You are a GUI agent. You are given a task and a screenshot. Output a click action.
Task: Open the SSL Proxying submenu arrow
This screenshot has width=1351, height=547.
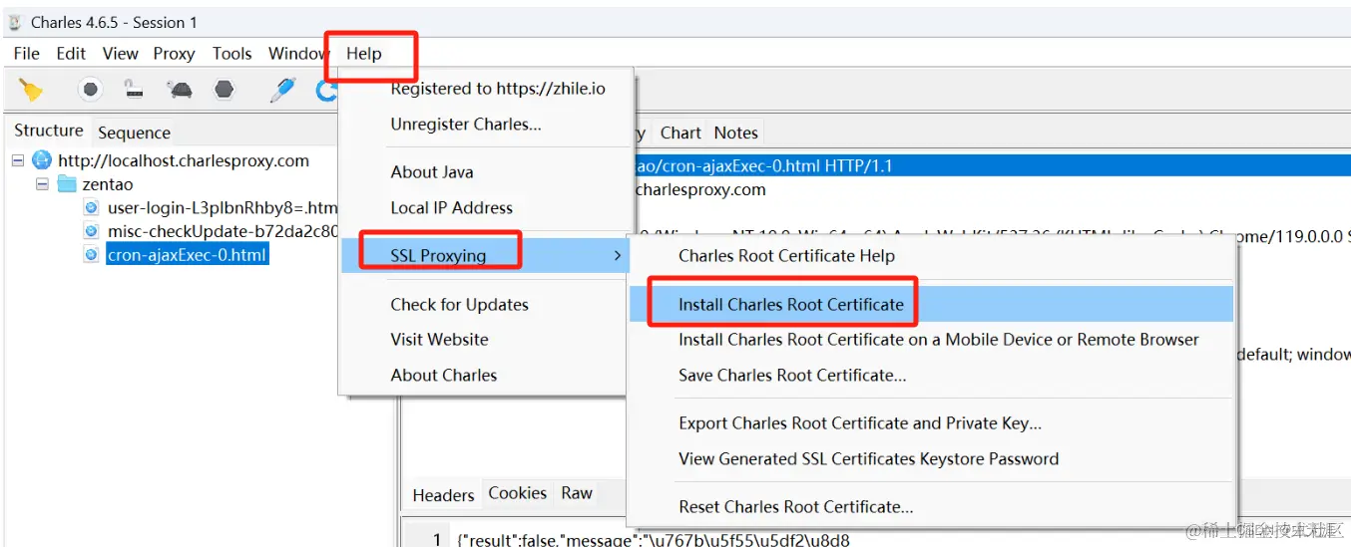pyautogui.click(x=617, y=256)
